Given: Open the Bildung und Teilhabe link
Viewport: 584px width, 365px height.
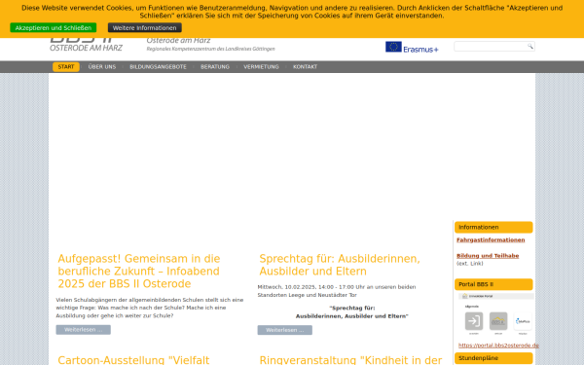Looking at the screenshot, I should pyautogui.click(x=488, y=255).
